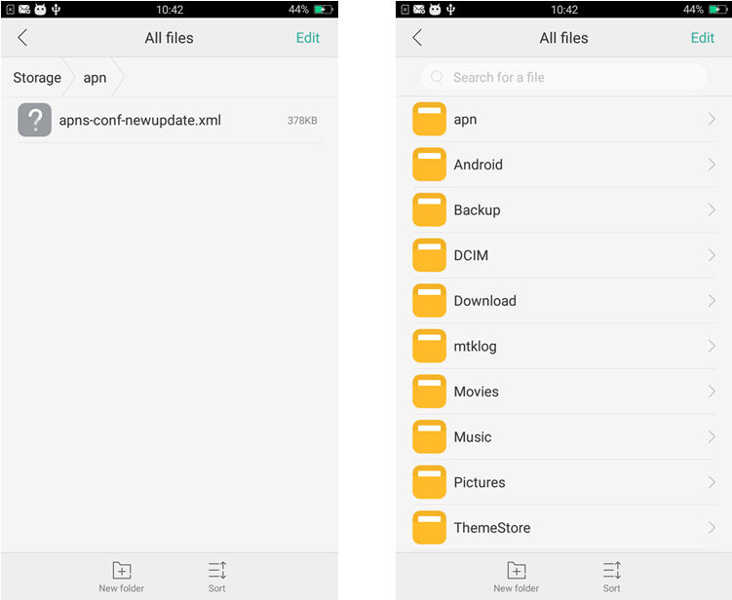Expand the Android folder chevron

pyautogui.click(x=712, y=165)
